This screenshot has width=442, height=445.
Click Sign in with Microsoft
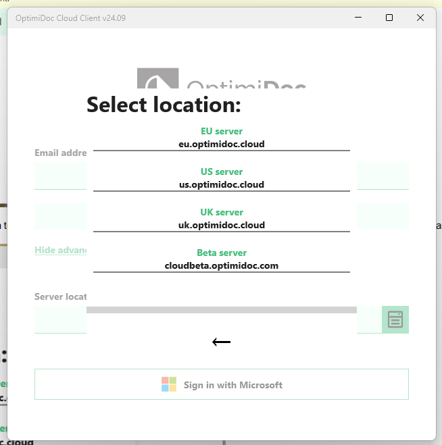pos(222,384)
